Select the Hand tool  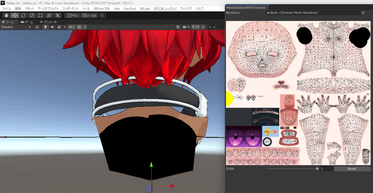coord(6,15)
